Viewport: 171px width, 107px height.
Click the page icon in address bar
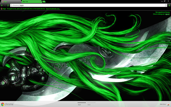tap(11, 5)
